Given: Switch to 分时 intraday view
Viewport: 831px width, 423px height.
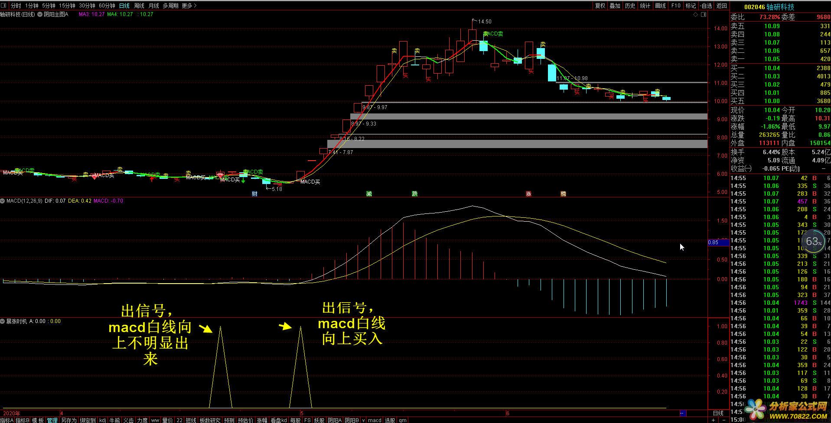Looking at the screenshot, I should pyautogui.click(x=16, y=6).
